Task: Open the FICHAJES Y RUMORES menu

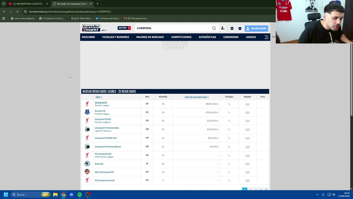Action: coord(116,37)
